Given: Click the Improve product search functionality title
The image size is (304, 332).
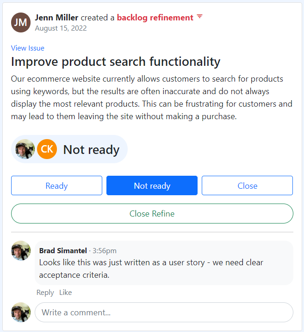Looking at the screenshot, I should (116, 62).
